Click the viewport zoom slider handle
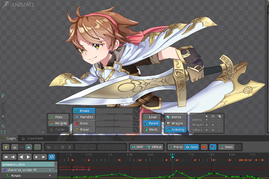The image size is (269, 179). click(x=3, y=116)
